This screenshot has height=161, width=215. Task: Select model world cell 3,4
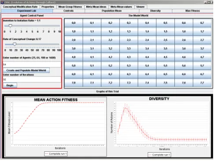click(x=147, y=48)
